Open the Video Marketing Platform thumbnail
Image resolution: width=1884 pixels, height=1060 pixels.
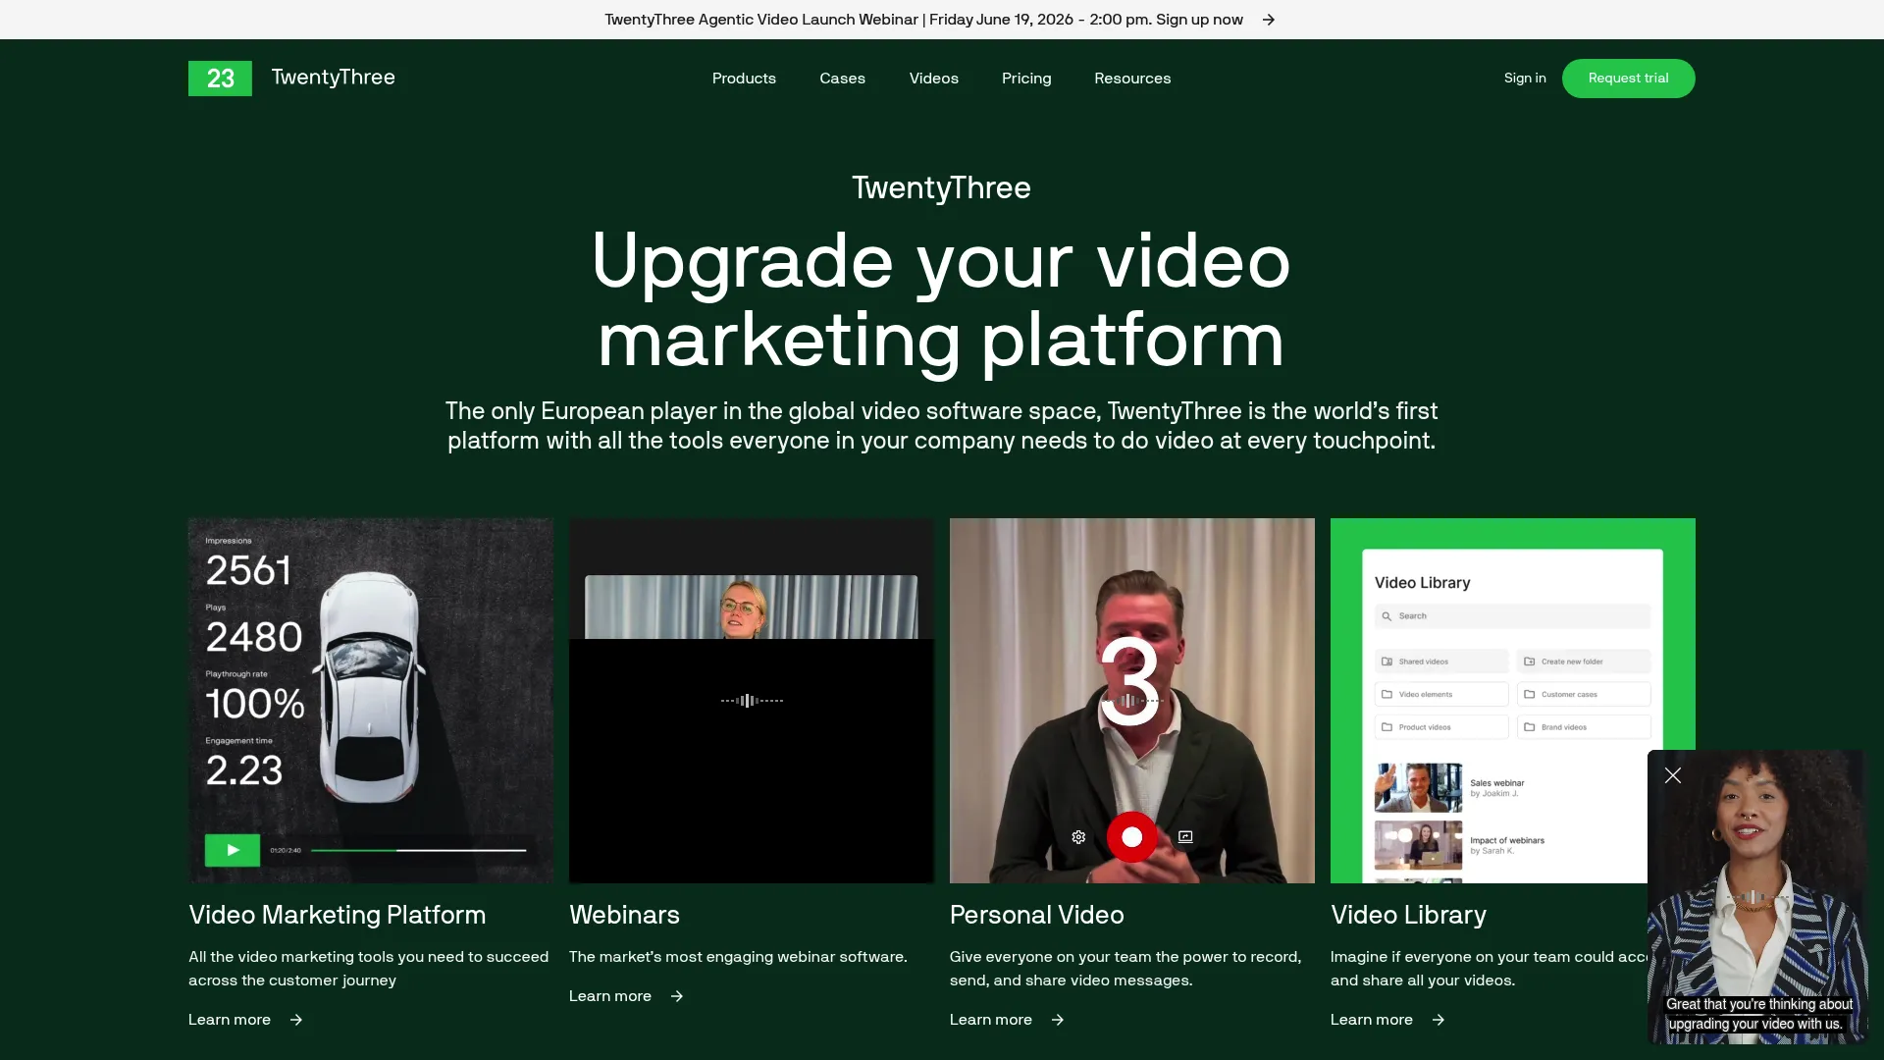pyautogui.click(x=371, y=701)
